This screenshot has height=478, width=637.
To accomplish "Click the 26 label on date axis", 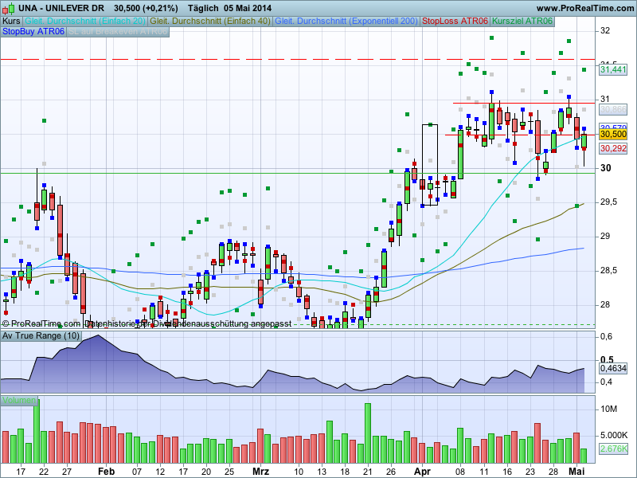I will pyautogui.click(x=391, y=472).
